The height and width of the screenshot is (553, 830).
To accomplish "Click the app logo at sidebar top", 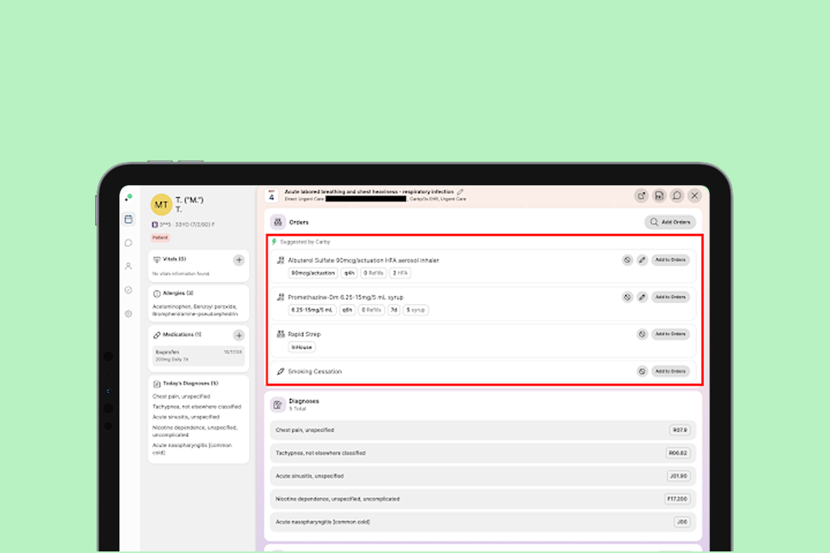I will (x=129, y=198).
